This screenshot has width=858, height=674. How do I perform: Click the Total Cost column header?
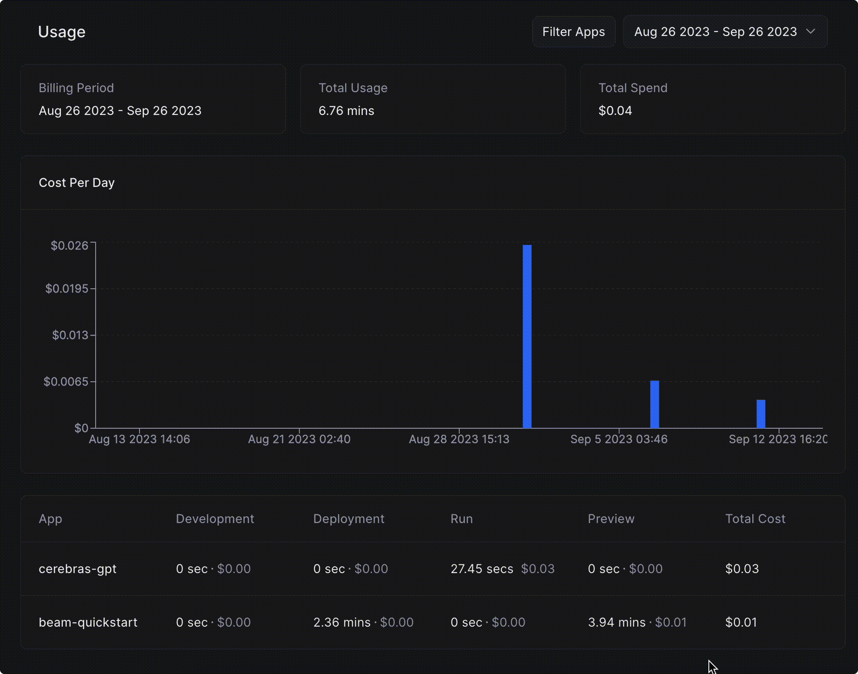755,519
